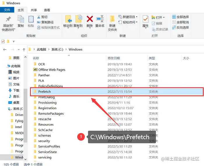Open Copy to (复制到) menu
This screenshot has width=204, height=166.
tap(78, 22)
